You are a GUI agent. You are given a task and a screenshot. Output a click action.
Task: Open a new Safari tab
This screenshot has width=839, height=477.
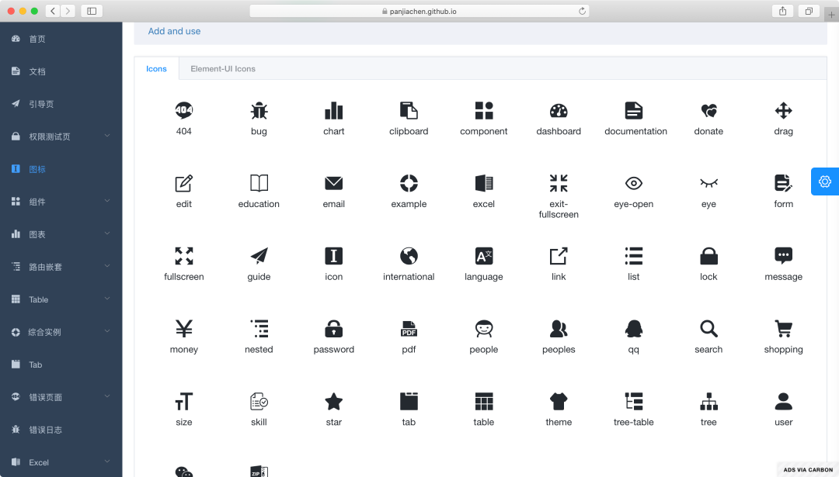831,15
